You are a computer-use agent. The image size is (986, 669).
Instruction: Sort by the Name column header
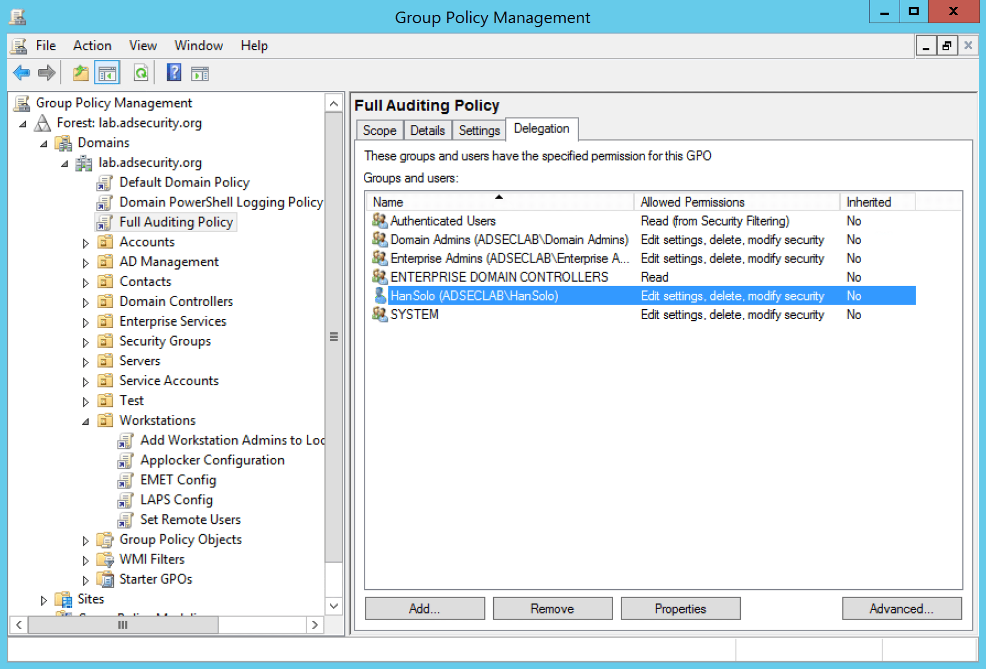498,201
